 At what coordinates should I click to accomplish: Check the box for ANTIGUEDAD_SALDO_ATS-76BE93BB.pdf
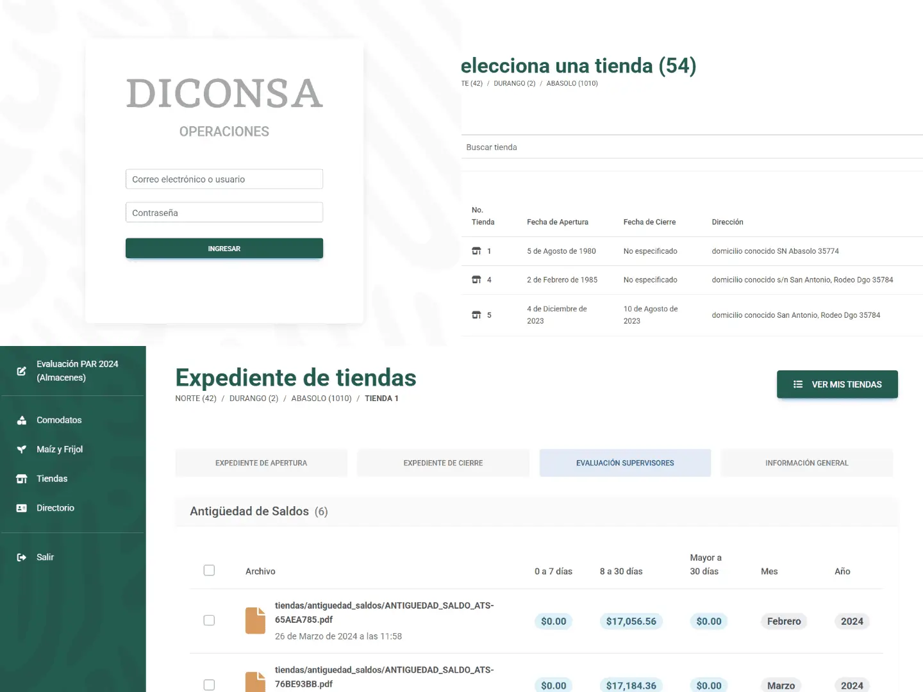pyautogui.click(x=209, y=685)
